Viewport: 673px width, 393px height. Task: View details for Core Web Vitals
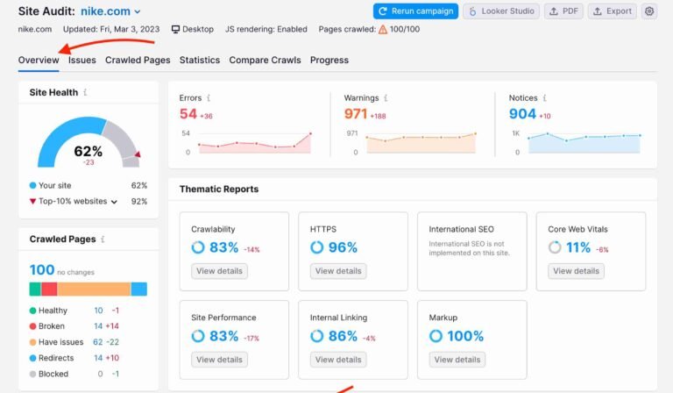click(x=577, y=271)
